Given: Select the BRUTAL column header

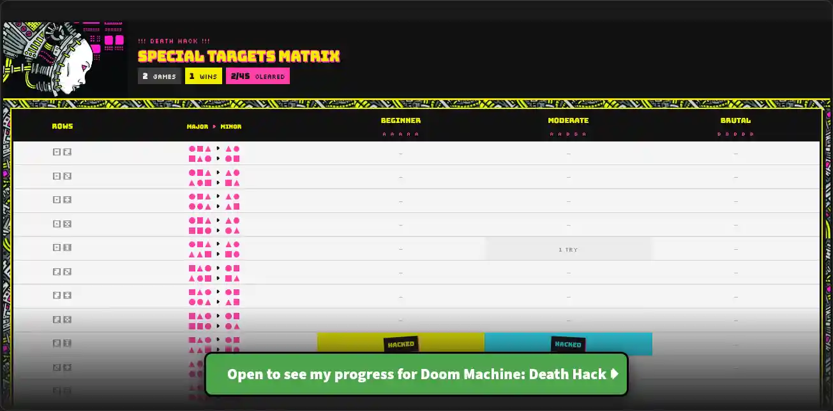Looking at the screenshot, I should coord(735,120).
